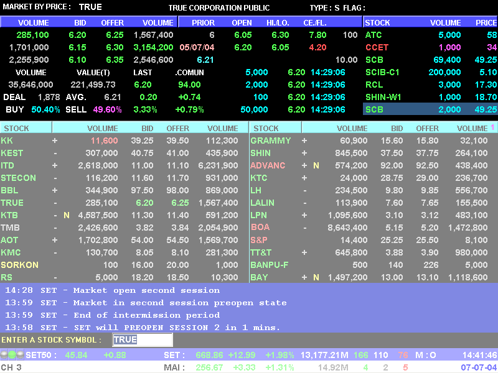Select the KEST stock row symbol

12,153
